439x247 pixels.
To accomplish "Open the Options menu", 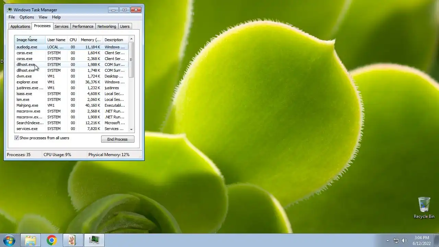I will point(27,17).
